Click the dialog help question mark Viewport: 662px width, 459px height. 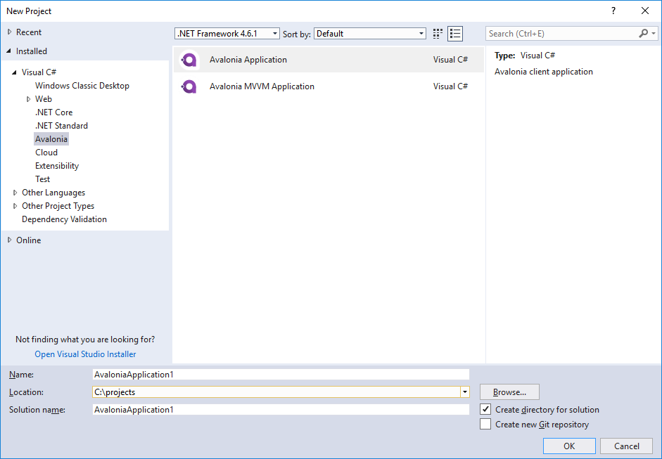click(613, 11)
